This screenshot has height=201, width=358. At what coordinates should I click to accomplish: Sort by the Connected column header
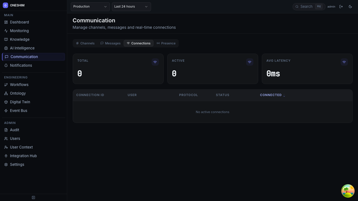coord(271,95)
